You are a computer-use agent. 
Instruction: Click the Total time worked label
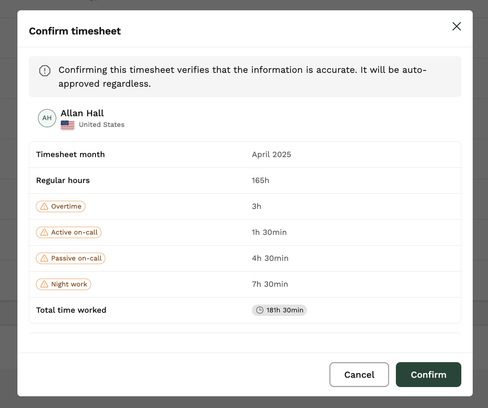pyautogui.click(x=71, y=310)
